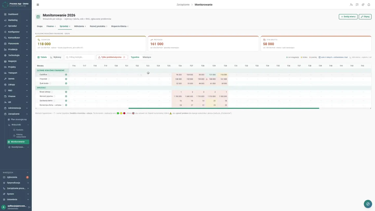The width and height of the screenshot is (375, 211).
Task: Set target for Zysk brutto row
Action: coord(66,83)
